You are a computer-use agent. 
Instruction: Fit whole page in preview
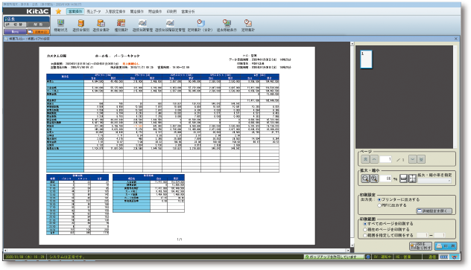click(x=412, y=179)
